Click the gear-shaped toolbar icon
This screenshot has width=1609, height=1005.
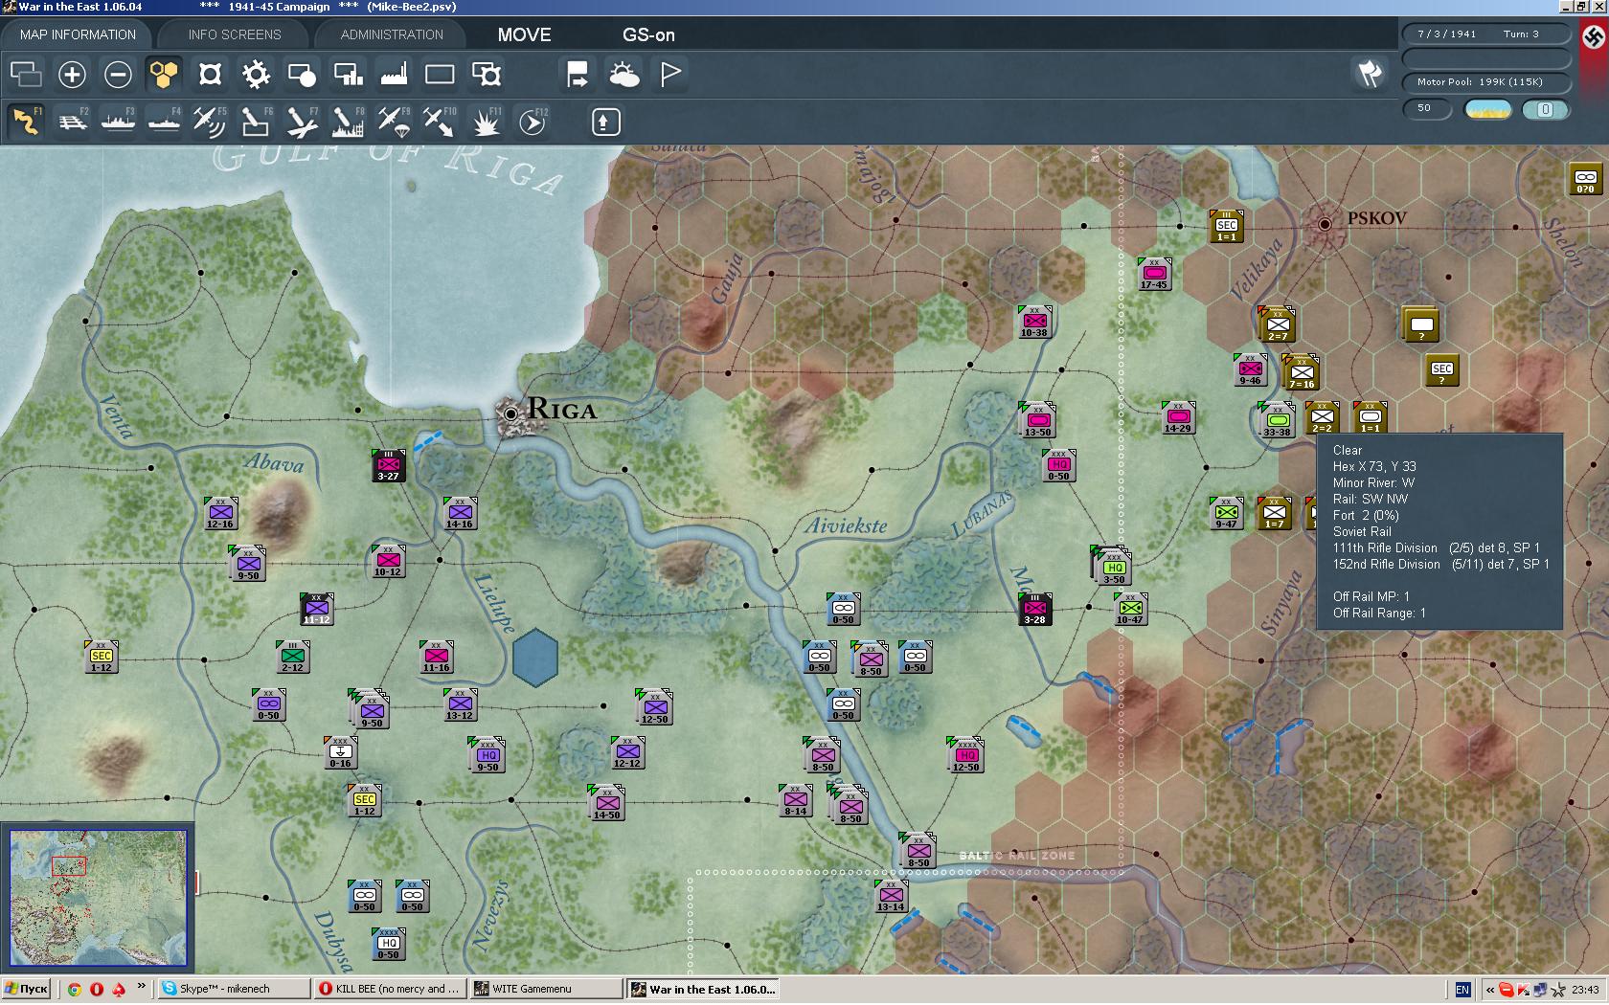256,74
